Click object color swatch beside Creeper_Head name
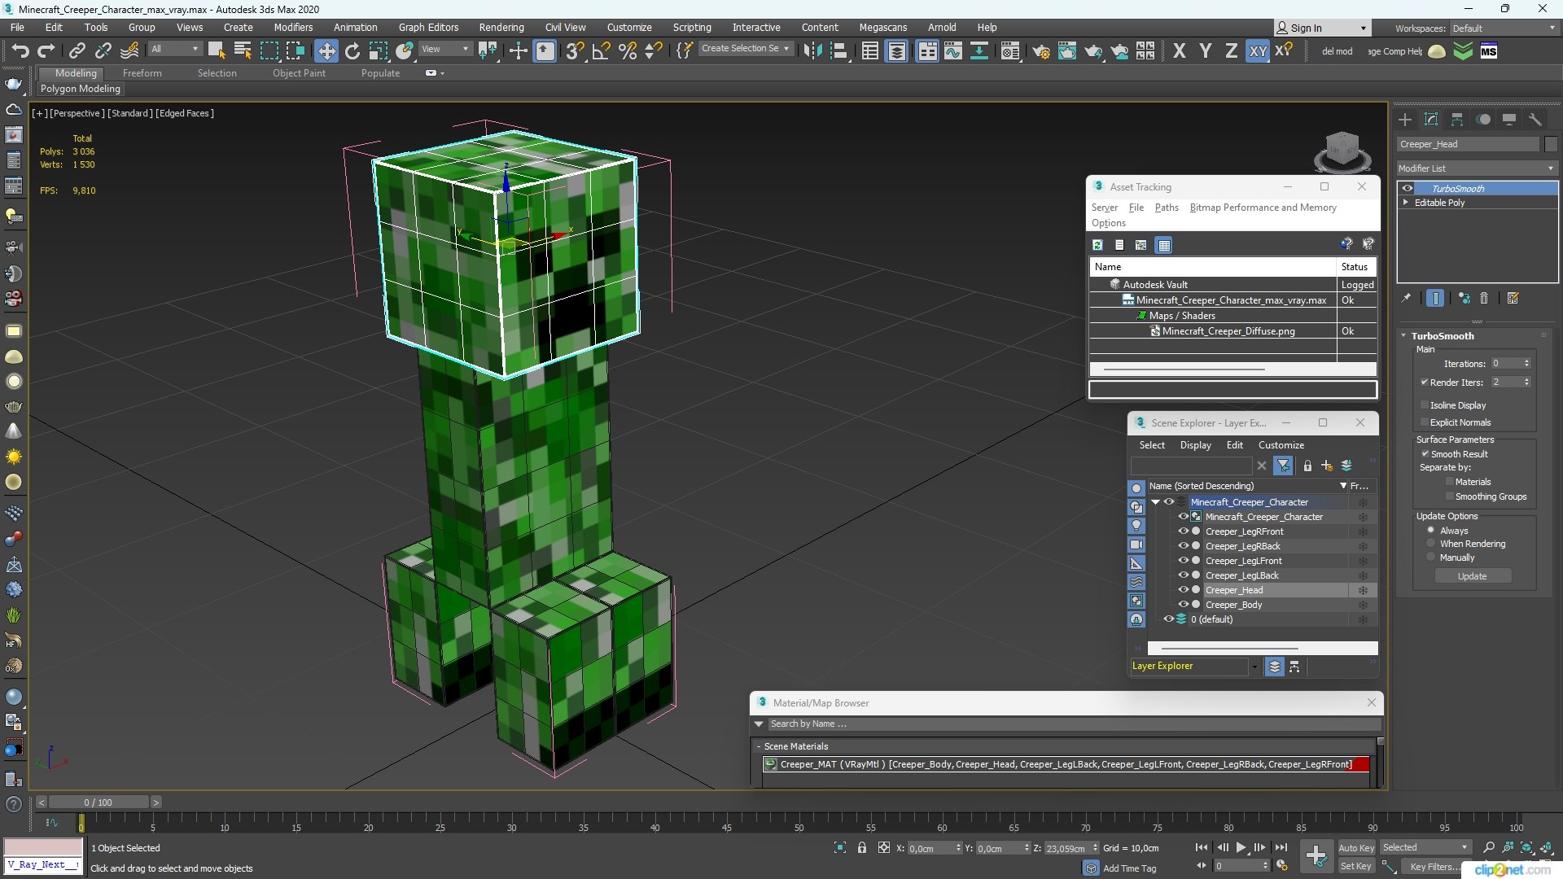The image size is (1563, 879). (1551, 144)
